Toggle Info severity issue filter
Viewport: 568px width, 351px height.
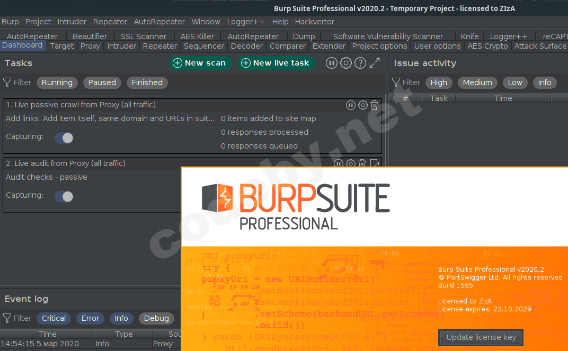coord(545,83)
